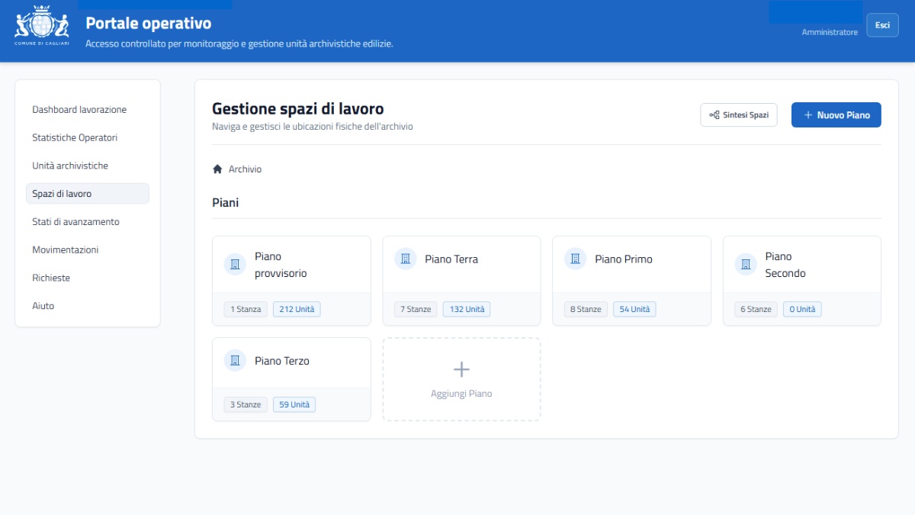Viewport: 915px width, 515px height.
Task: Click the 7 Stanze badge
Action: pyautogui.click(x=416, y=309)
